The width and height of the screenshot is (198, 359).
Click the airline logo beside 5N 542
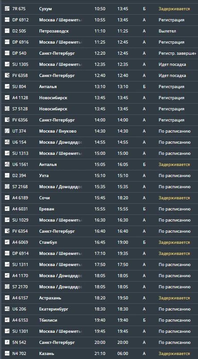point(7,343)
